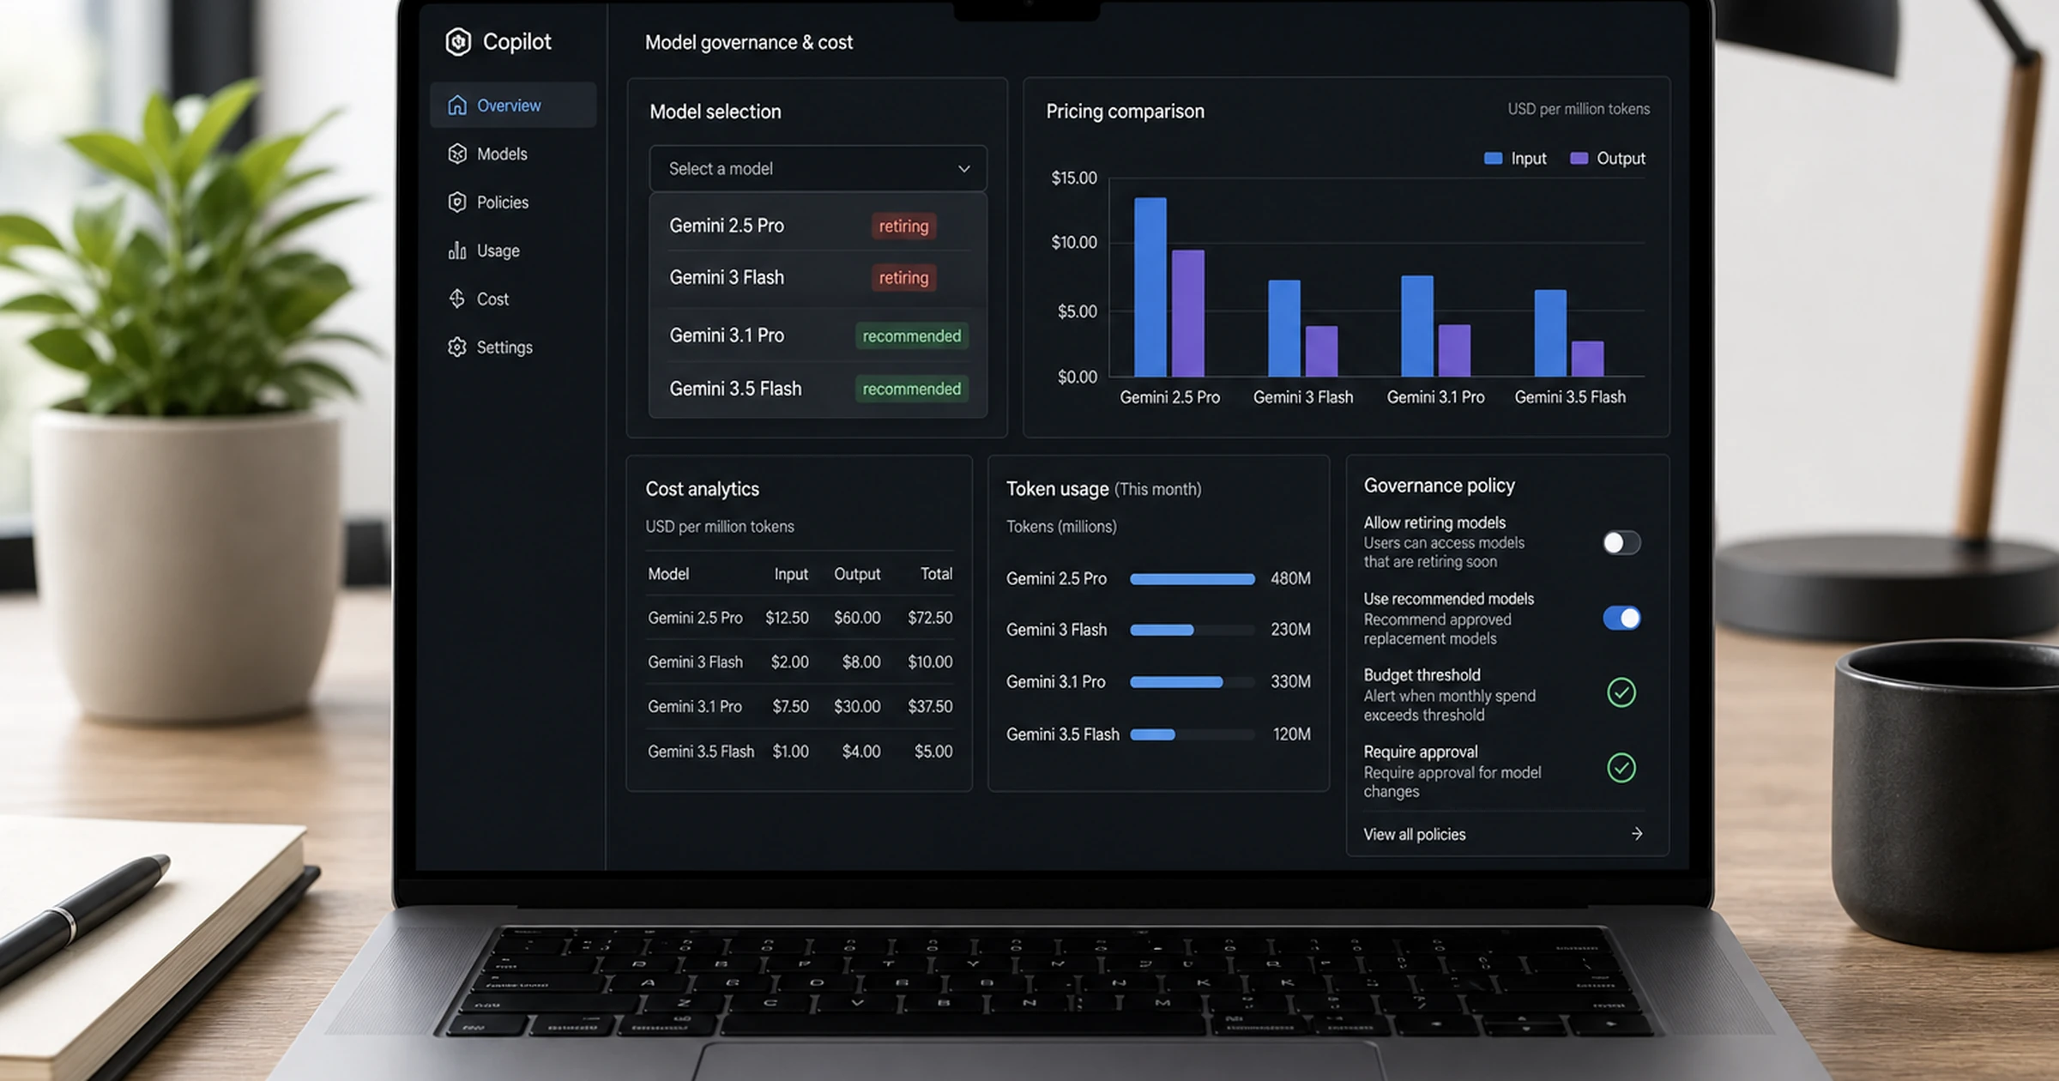Click the 120M token value
This screenshot has width=2059, height=1081.
1291,734
